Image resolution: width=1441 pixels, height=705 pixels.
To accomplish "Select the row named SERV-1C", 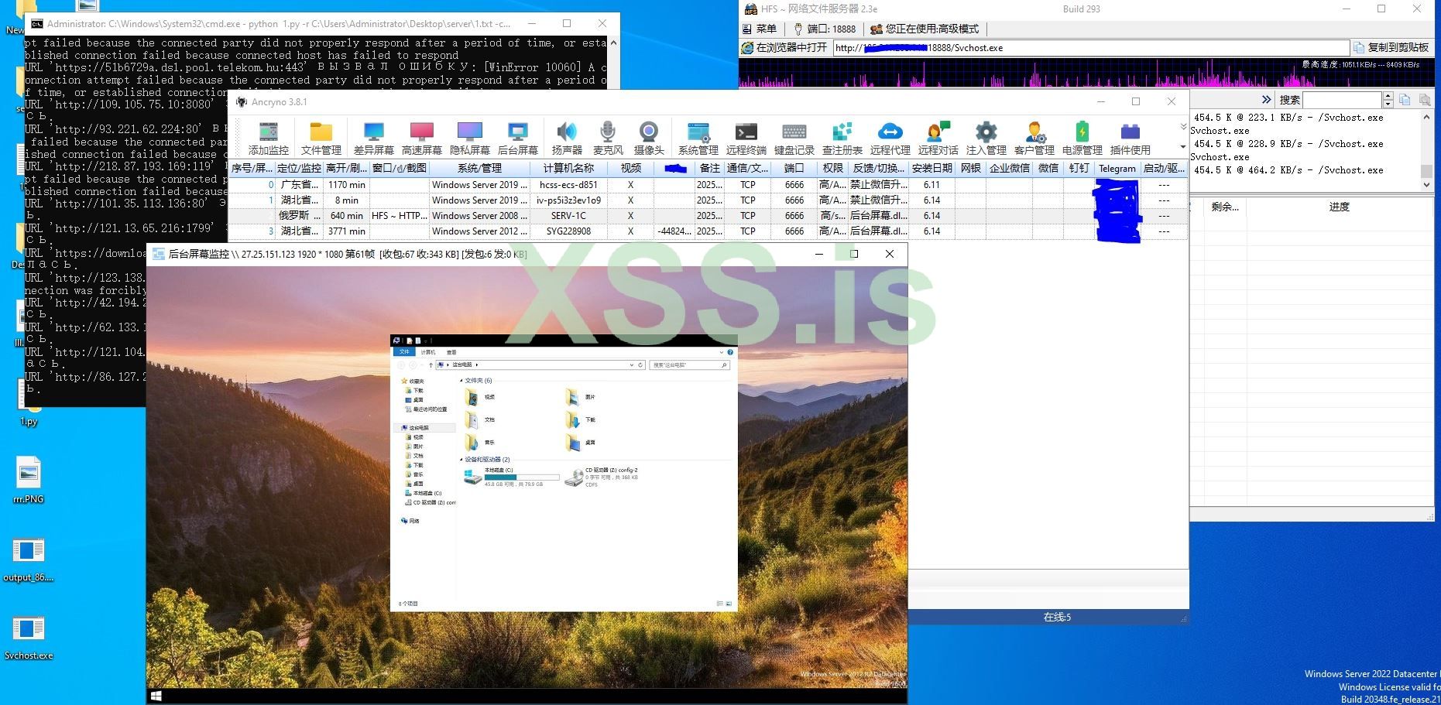I will point(708,216).
